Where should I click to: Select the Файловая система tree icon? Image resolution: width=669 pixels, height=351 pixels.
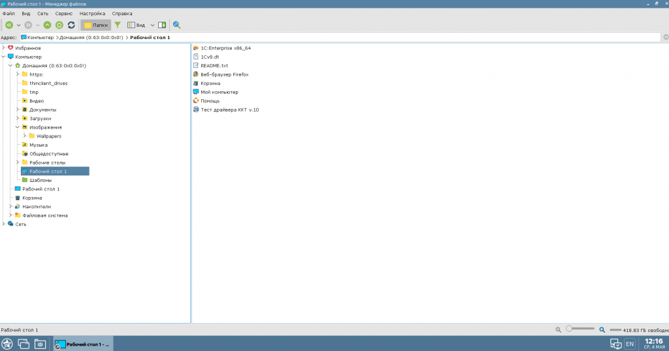18,215
